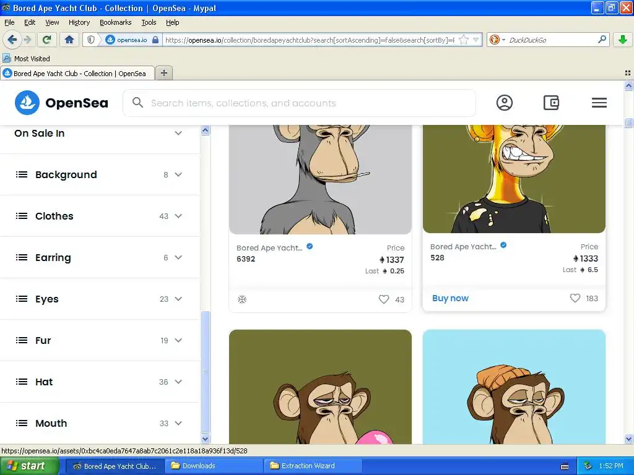Viewport: 634px width, 475px height.
Task: Click verified badge on the 6392 card
Action: pos(310,246)
